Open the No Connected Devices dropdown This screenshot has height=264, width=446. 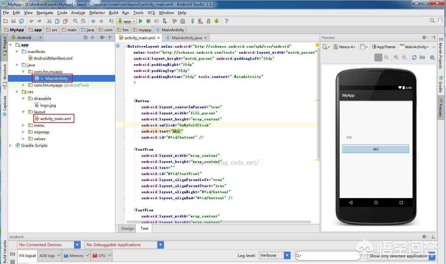(x=49, y=245)
